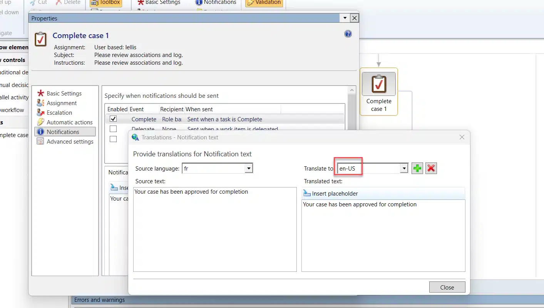Click inside the Translated text box
Viewport: 544px width, 308px height.
[x=383, y=235]
